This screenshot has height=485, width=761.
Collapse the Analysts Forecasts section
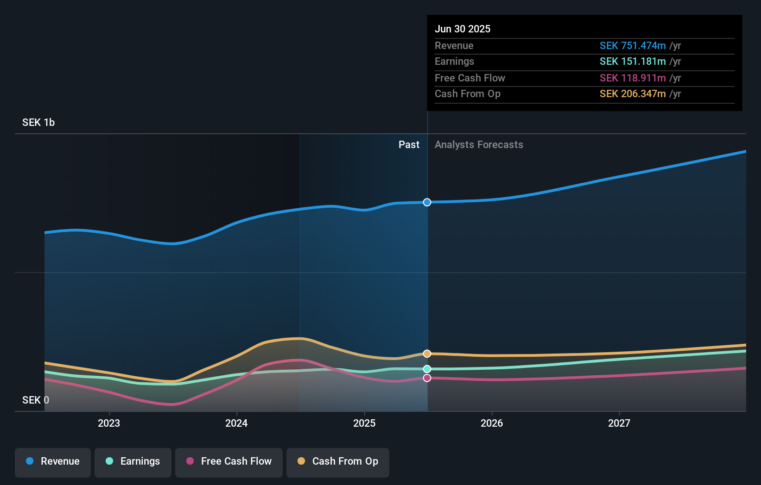click(x=479, y=144)
